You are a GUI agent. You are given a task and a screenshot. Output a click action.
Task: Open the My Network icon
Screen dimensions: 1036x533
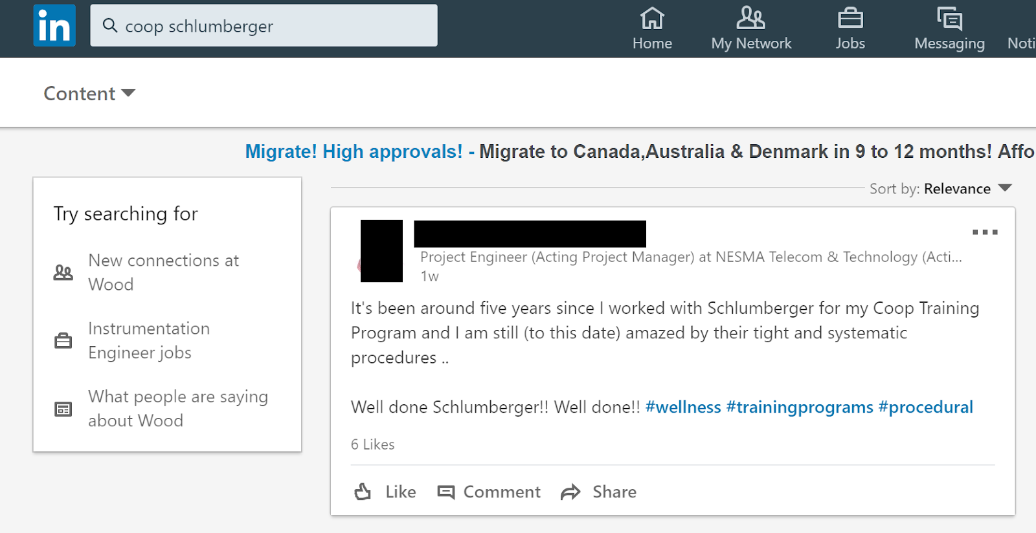coord(750,19)
